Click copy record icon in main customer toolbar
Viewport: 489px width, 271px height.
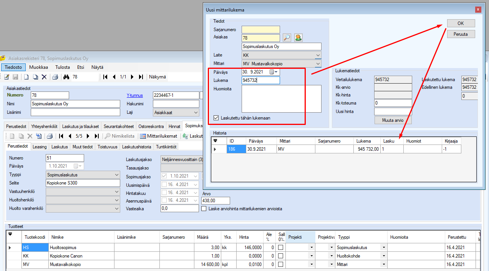[35, 77]
